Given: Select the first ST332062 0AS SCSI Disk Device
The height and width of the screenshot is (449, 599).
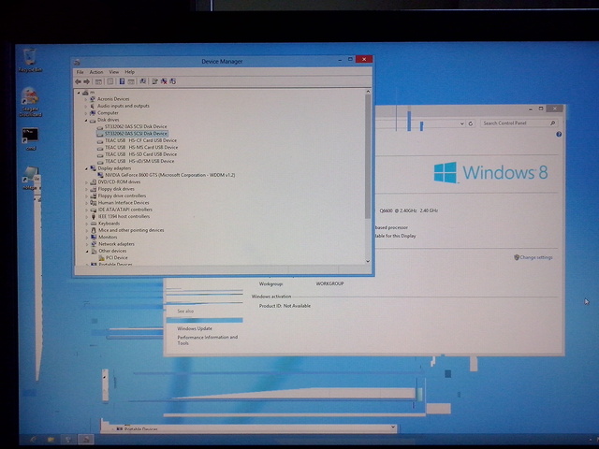Looking at the screenshot, I should tap(136, 126).
